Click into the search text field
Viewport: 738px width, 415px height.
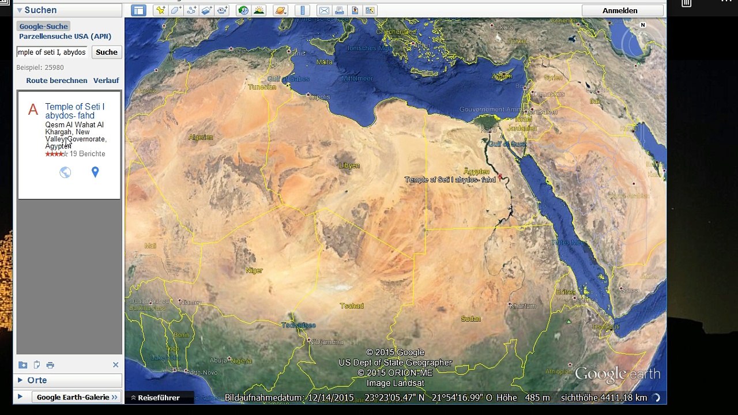[x=52, y=52]
